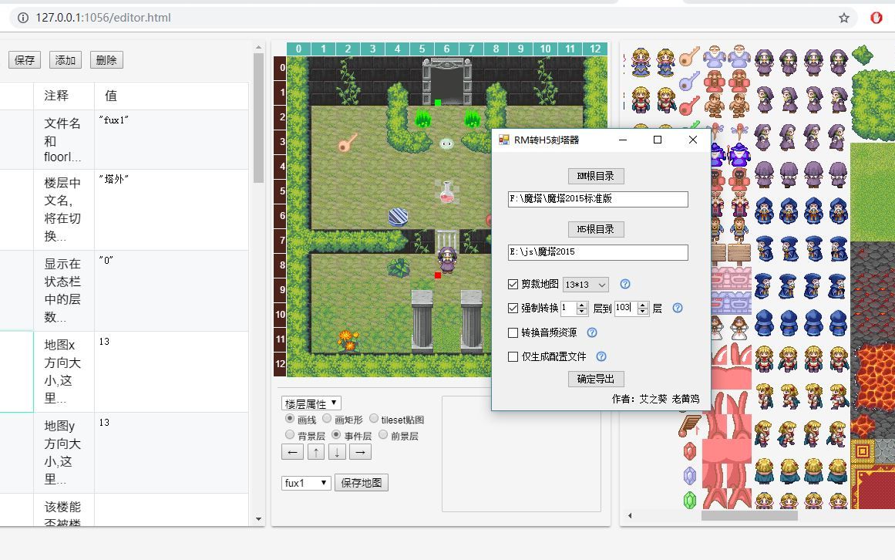The image size is (895, 560).
Task: Uncheck the 强制转换 checkbox
Action: pyautogui.click(x=513, y=308)
